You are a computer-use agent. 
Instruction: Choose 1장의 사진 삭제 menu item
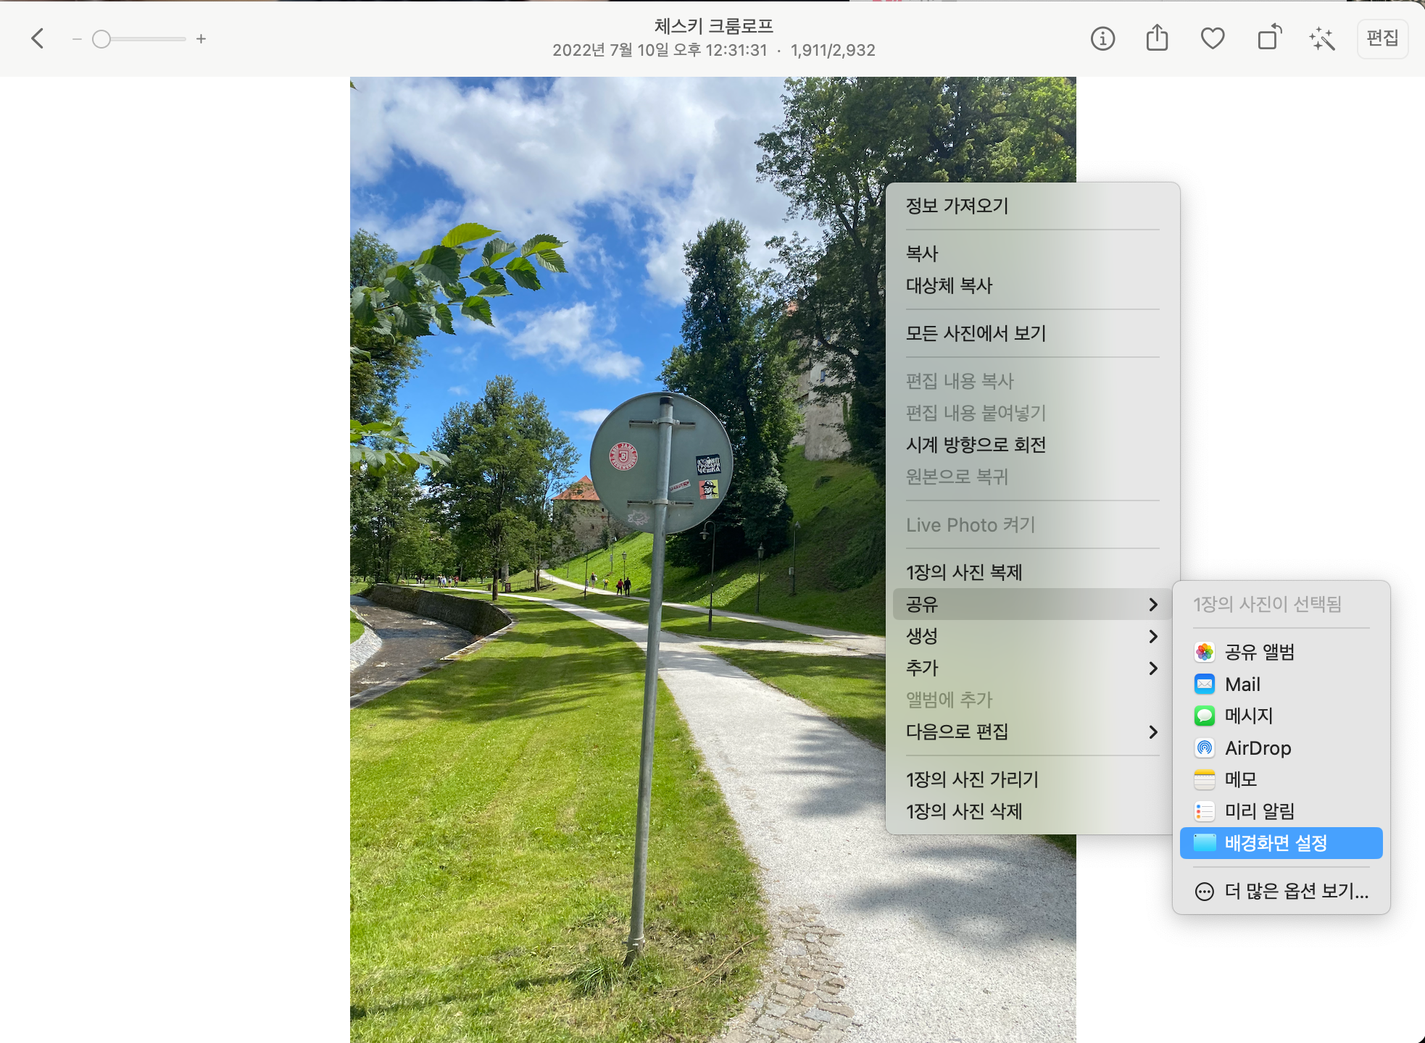[x=964, y=811]
